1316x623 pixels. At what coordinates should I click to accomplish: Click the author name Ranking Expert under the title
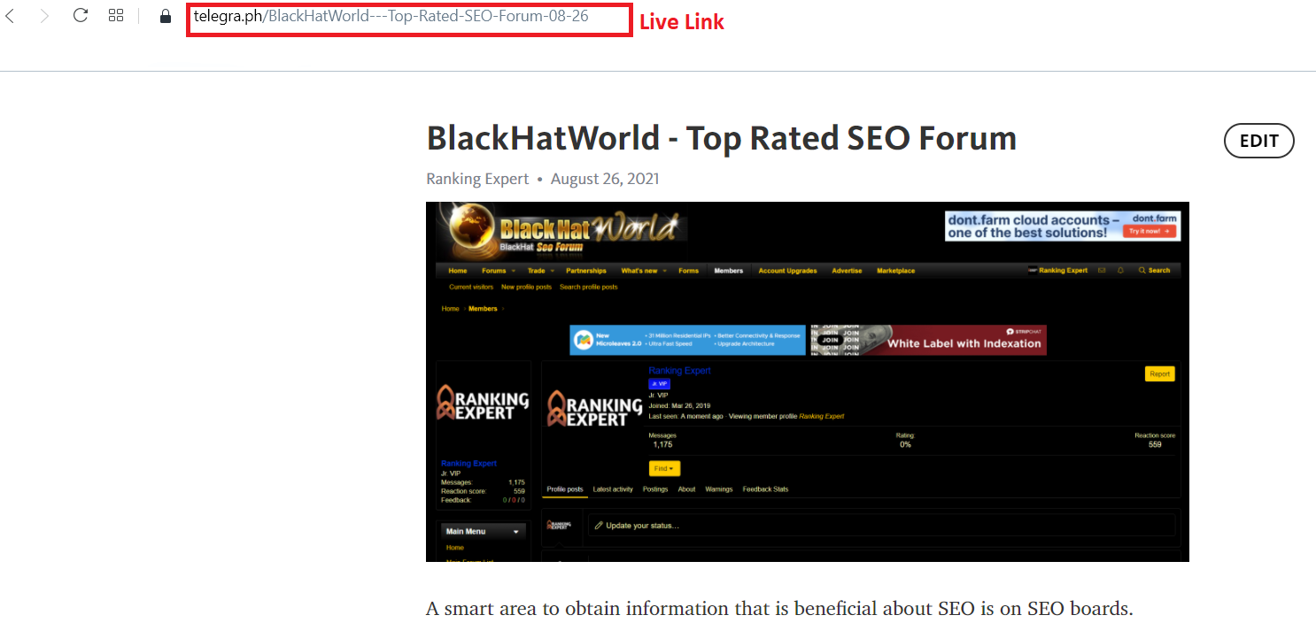477,179
